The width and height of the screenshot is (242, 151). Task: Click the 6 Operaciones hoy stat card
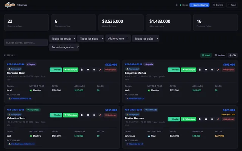74,23
